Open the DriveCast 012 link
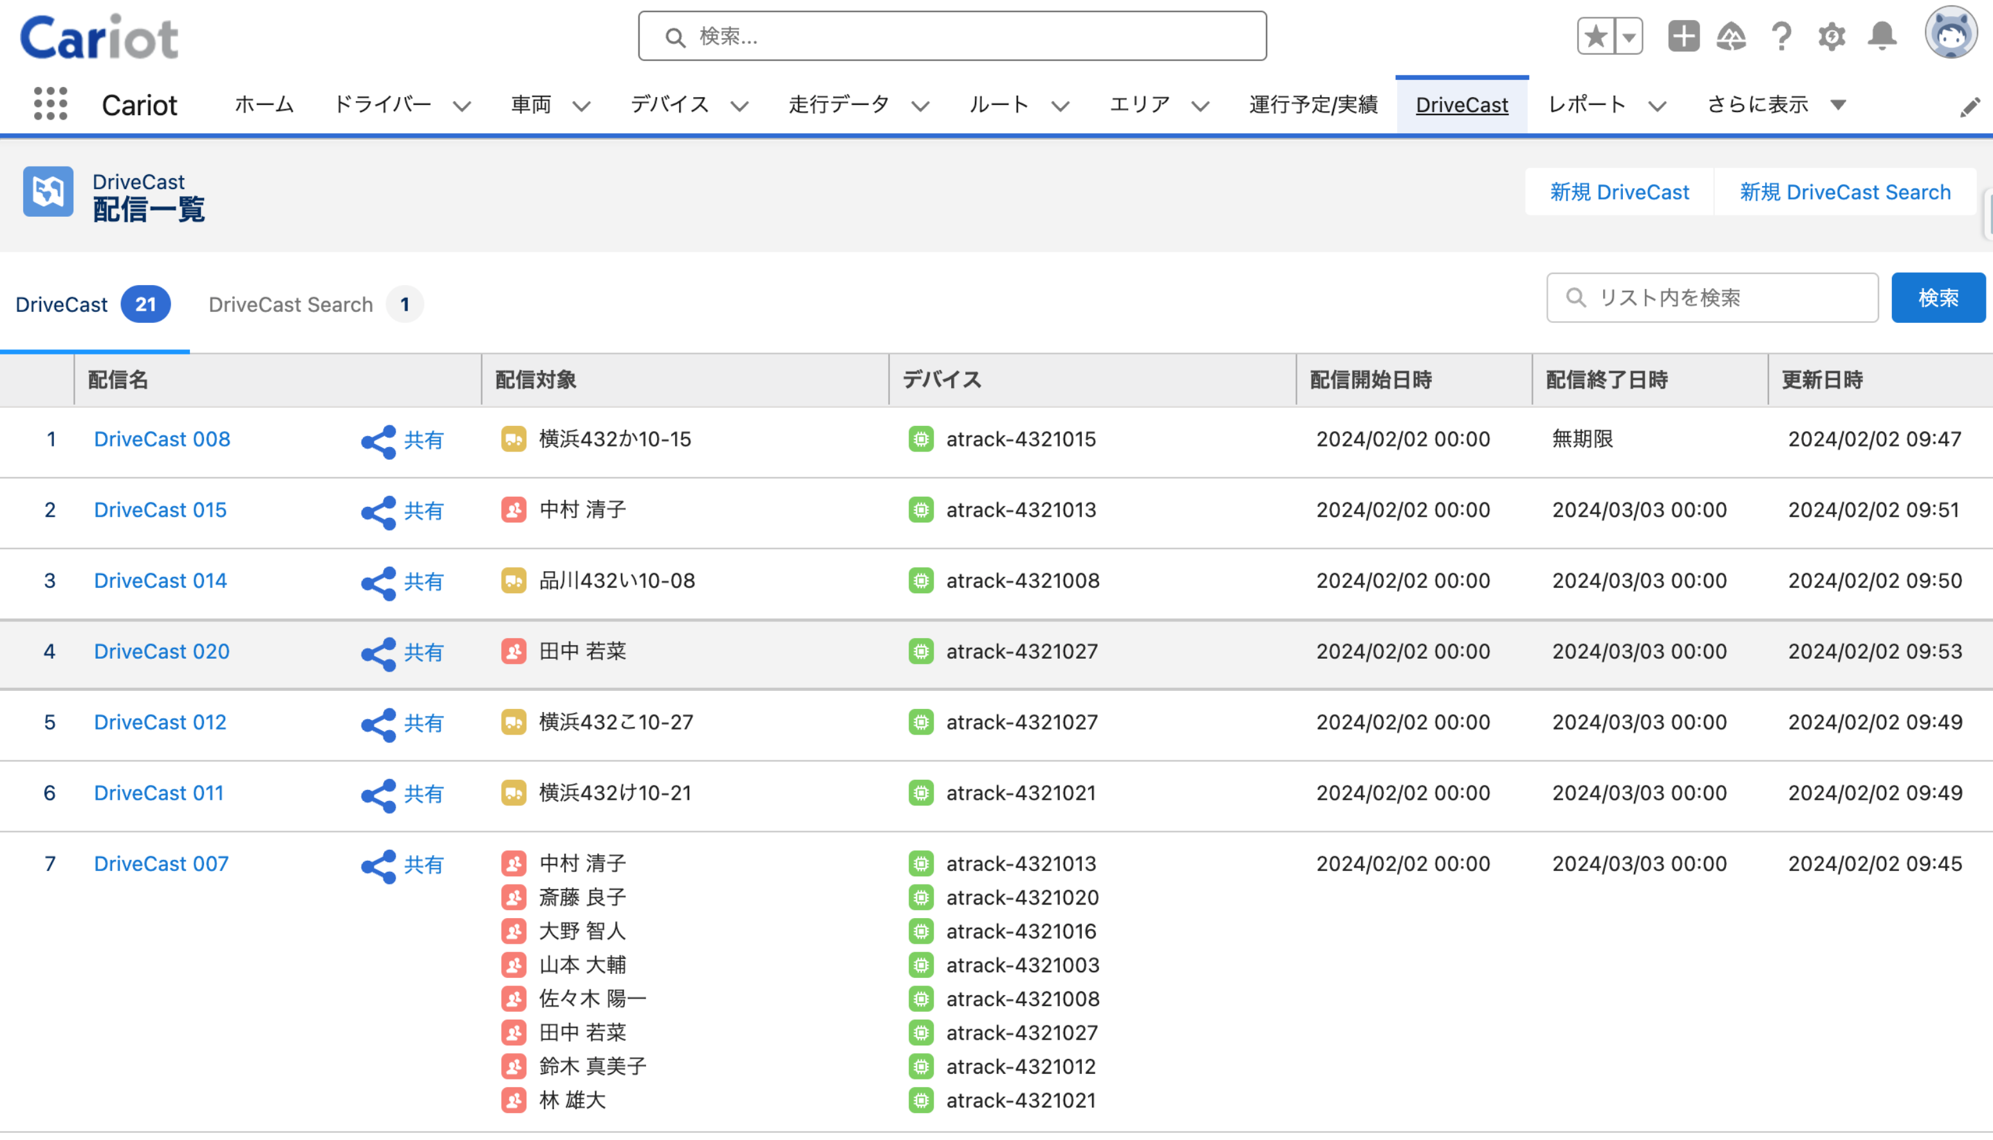1993x1140 pixels. pyautogui.click(x=160, y=722)
